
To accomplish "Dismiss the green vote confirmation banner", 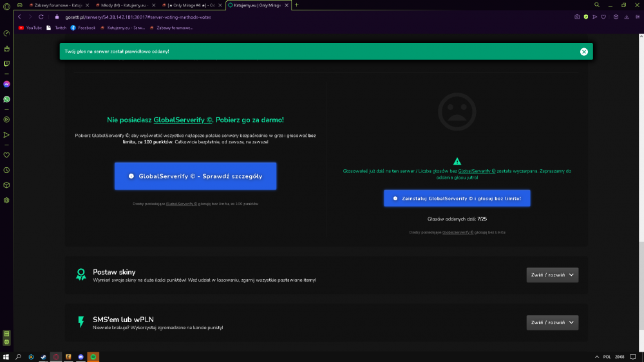I will [583, 51].
